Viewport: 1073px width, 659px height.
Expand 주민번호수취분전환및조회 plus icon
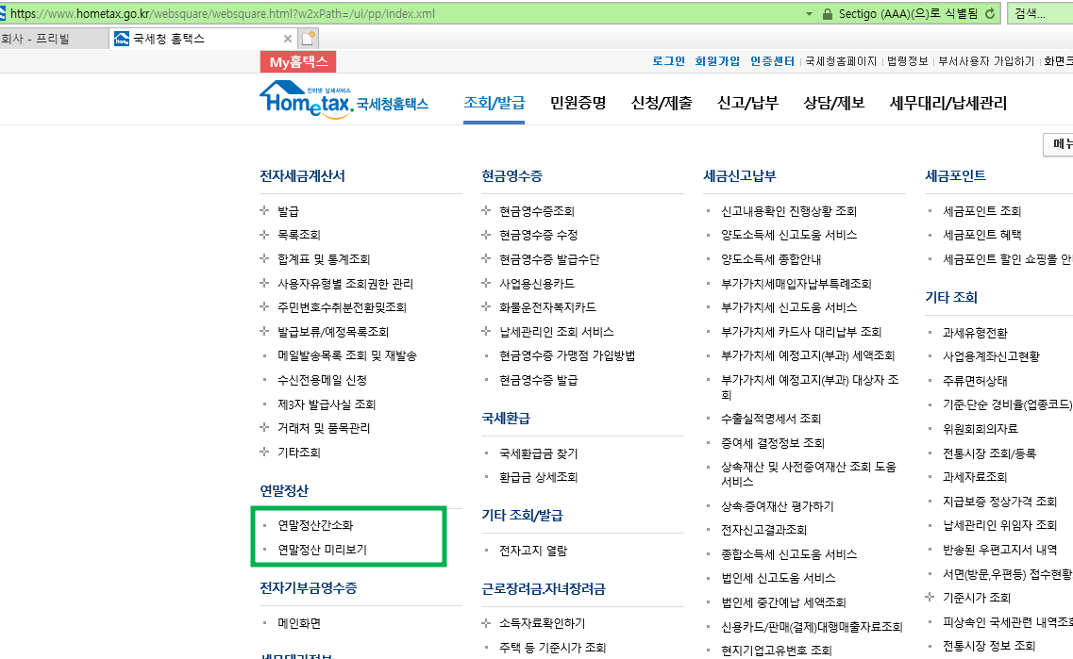[x=264, y=307]
